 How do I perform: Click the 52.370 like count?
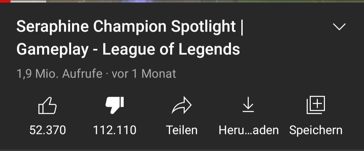click(48, 130)
